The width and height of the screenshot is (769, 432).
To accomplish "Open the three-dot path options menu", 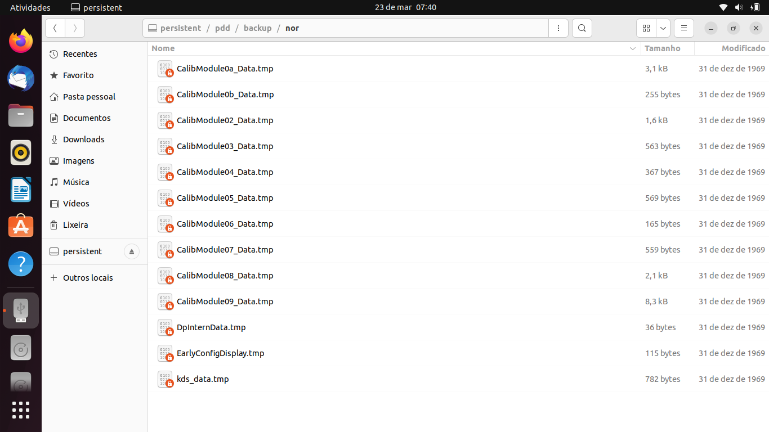I will click(558, 28).
